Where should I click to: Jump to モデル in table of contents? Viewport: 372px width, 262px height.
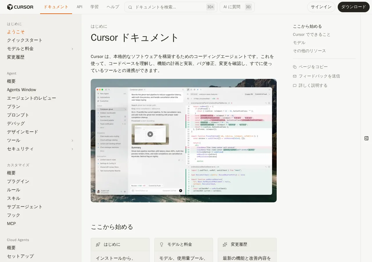click(x=299, y=43)
